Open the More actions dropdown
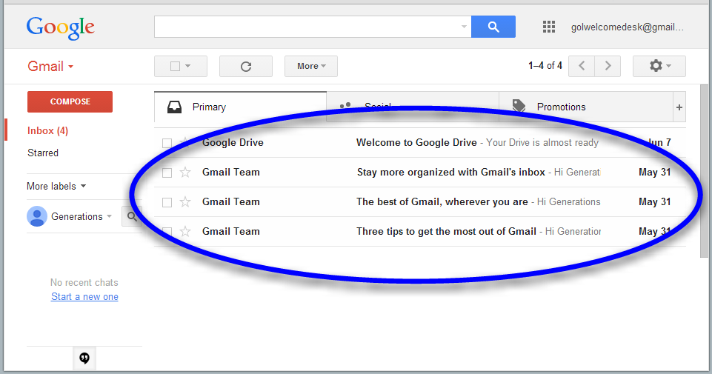 311,66
